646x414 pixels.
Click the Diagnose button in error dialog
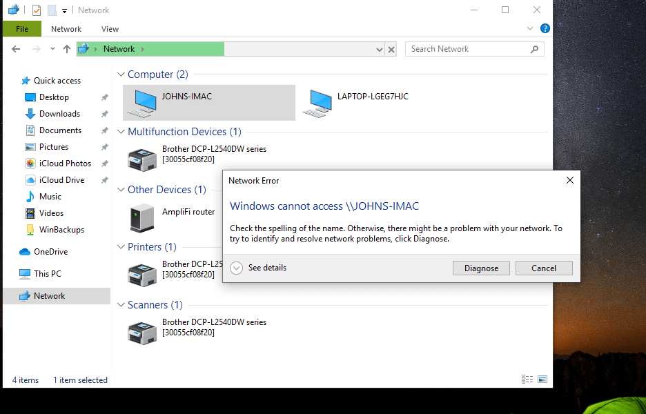[x=481, y=268]
